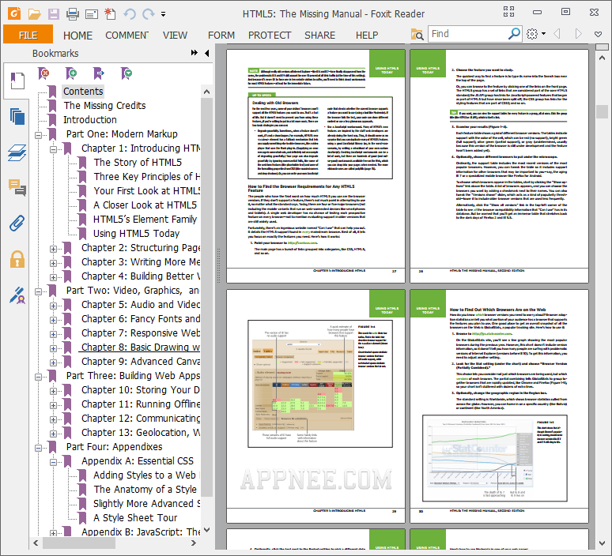The image size is (612, 556).
Task: Click the Toggle Full Screen icon in title bar
Action: pyautogui.click(x=508, y=12)
